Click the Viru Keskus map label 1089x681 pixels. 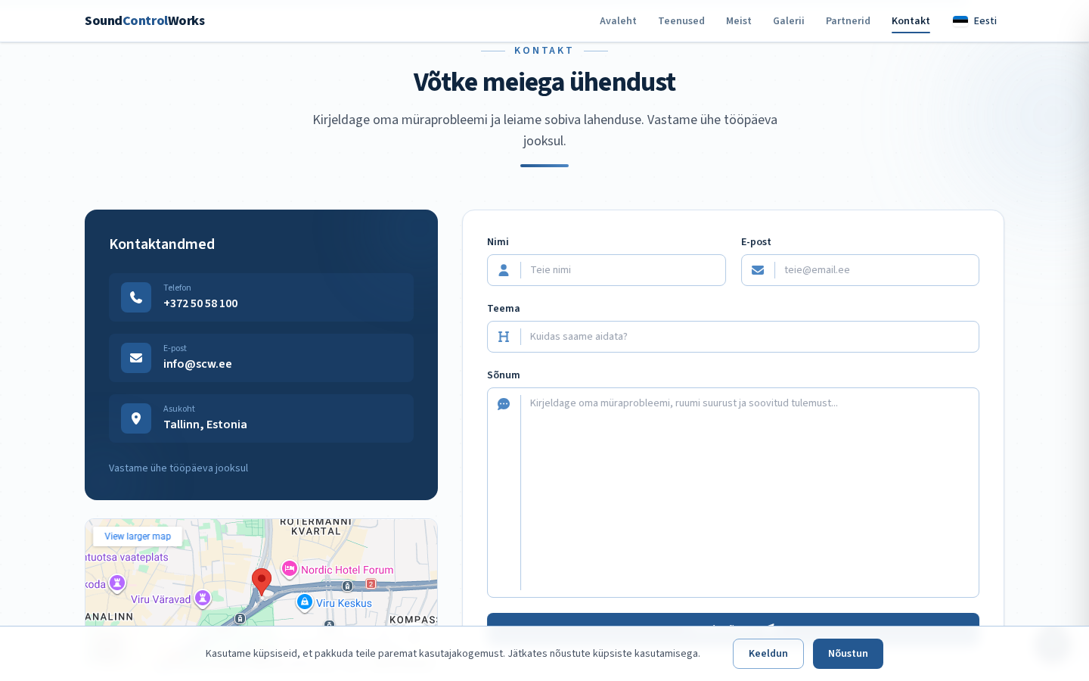pos(343,603)
